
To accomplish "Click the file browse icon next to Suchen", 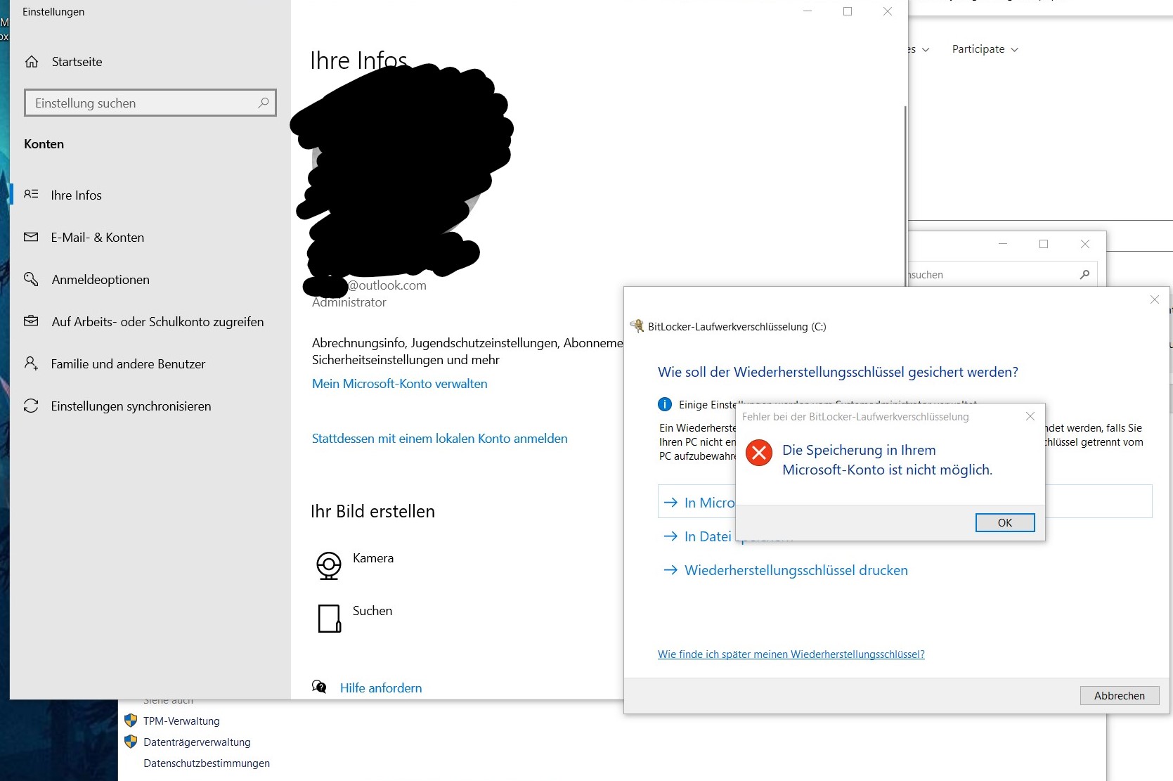I will (x=329, y=619).
